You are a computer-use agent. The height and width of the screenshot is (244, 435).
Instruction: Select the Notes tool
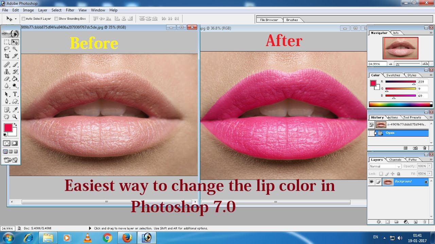[x=6, y=110]
